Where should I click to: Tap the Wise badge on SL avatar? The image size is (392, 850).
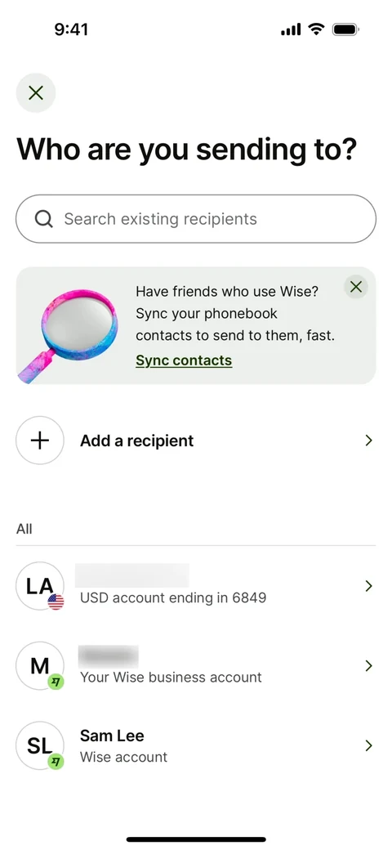56,762
